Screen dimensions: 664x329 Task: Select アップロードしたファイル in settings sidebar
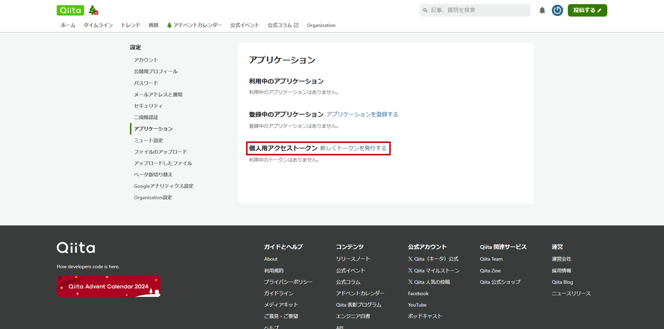point(163,163)
